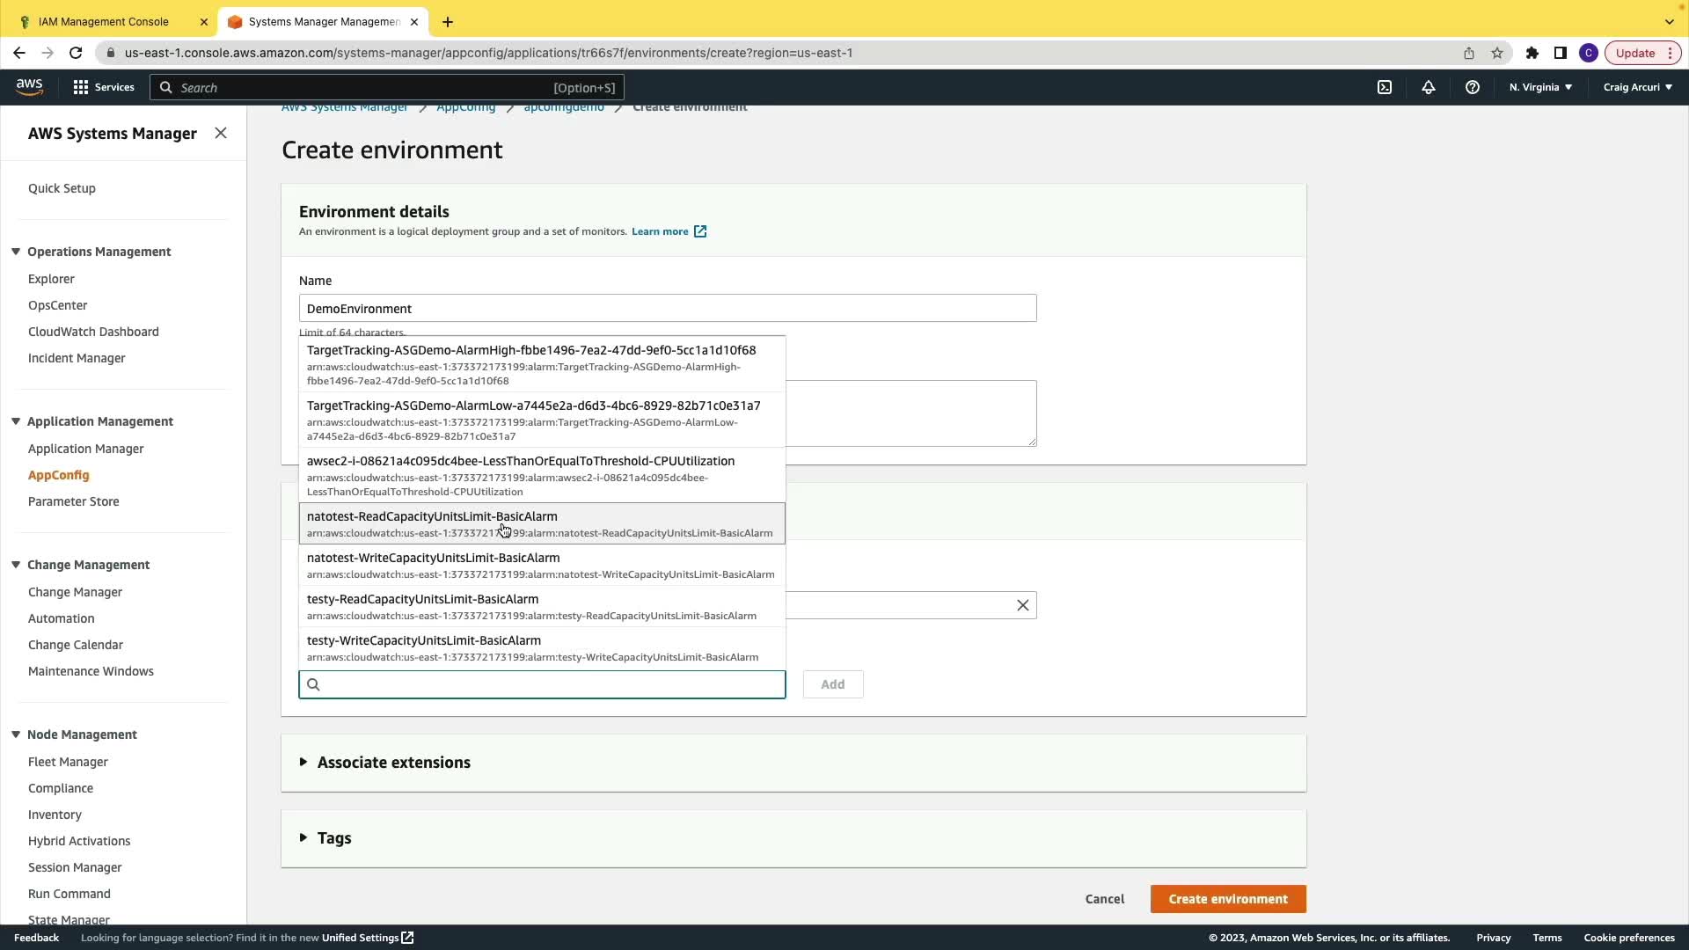The height and width of the screenshot is (950, 1689).
Task: Clear the selected role with X icon
Action: pyautogui.click(x=1023, y=605)
